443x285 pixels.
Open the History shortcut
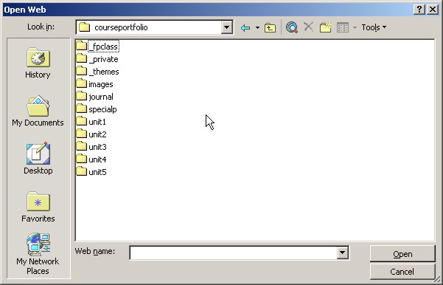pyautogui.click(x=38, y=63)
